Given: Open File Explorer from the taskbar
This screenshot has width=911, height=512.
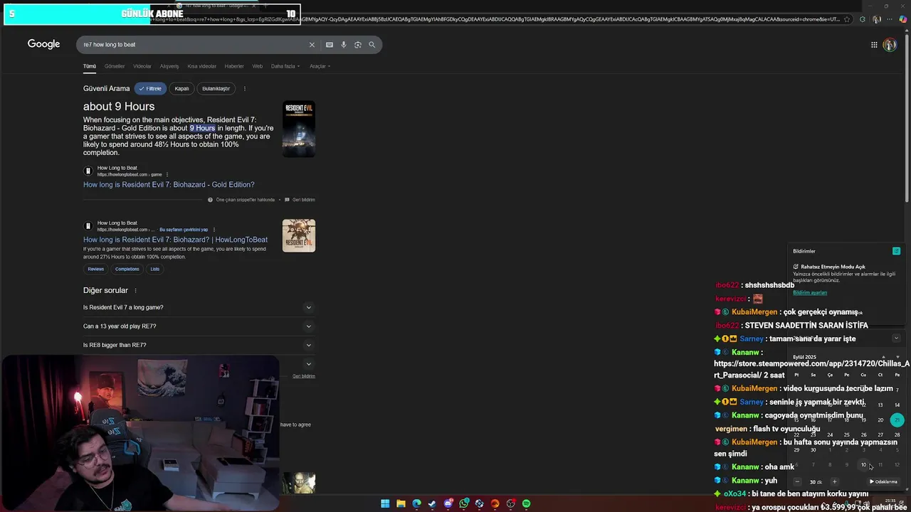Looking at the screenshot, I should pos(401,503).
